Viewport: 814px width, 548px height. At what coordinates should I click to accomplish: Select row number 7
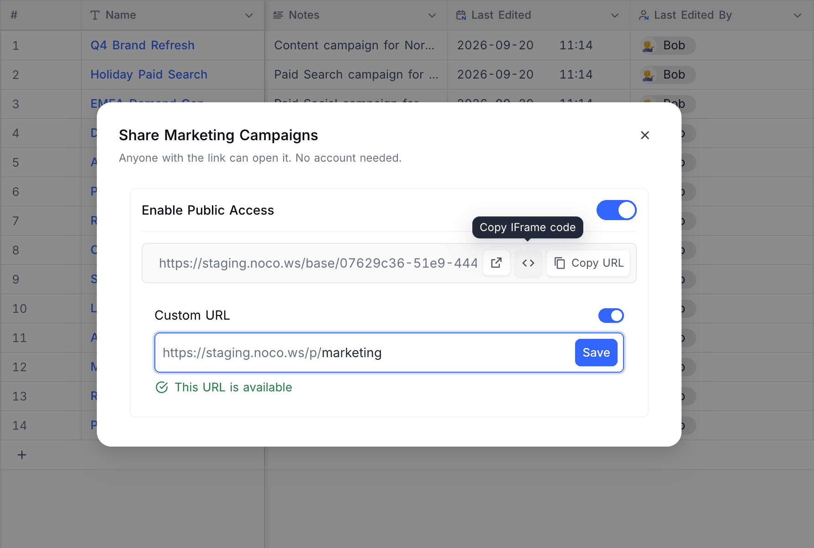pos(16,221)
